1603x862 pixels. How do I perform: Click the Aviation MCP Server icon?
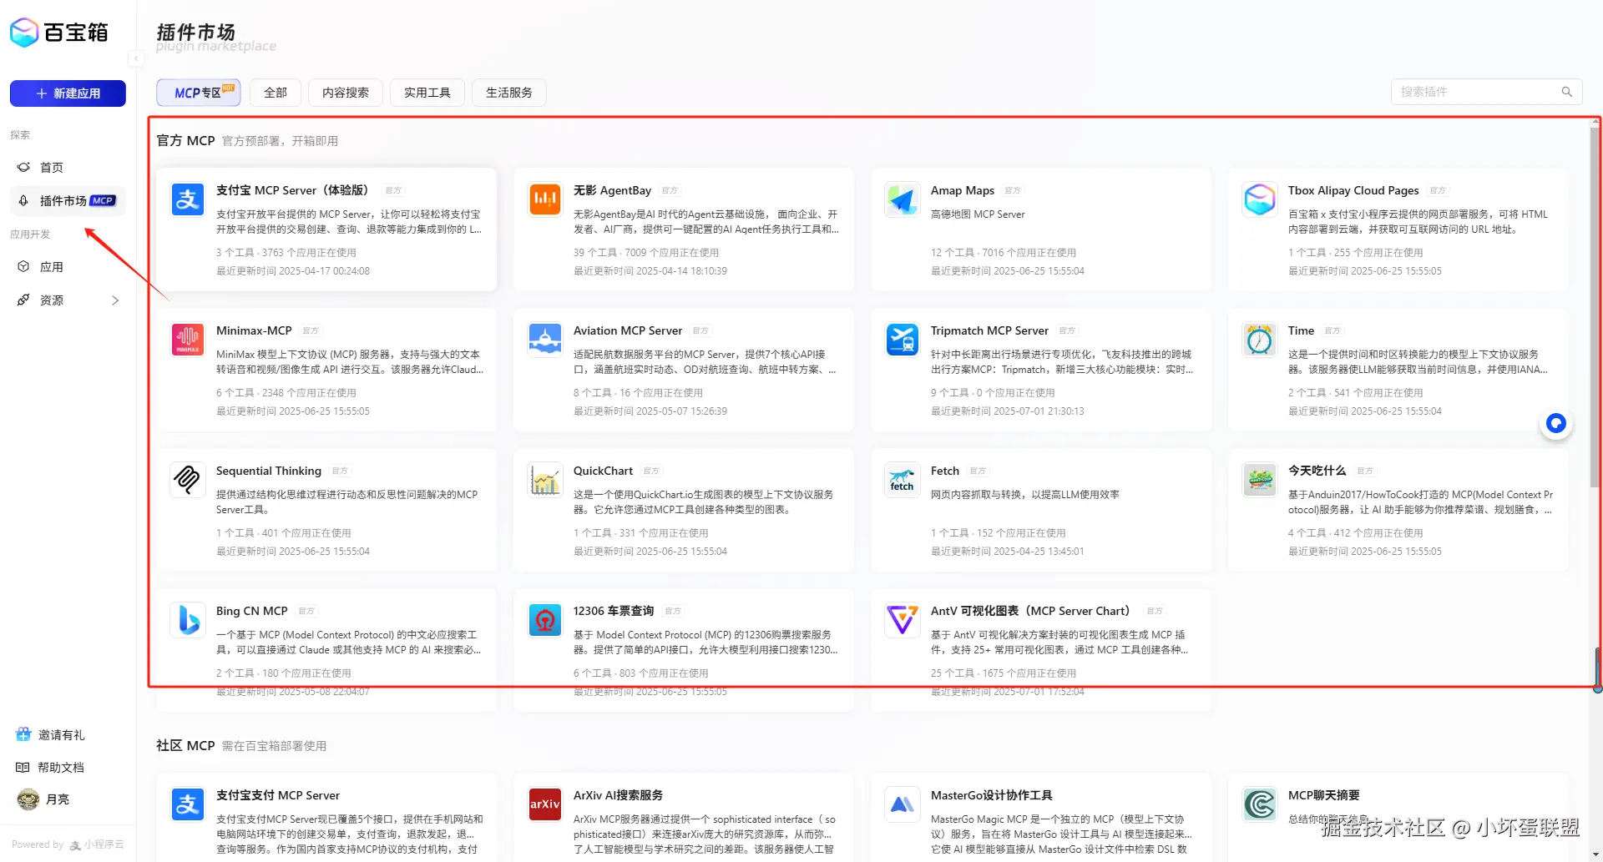point(545,340)
